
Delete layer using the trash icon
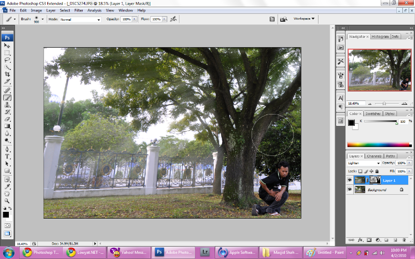point(403,240)
